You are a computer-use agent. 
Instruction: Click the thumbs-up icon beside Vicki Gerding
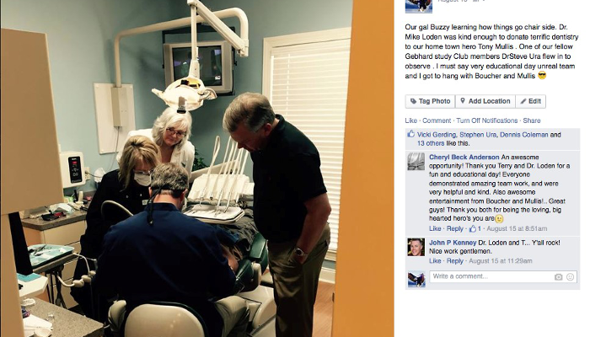pos(410,134)
